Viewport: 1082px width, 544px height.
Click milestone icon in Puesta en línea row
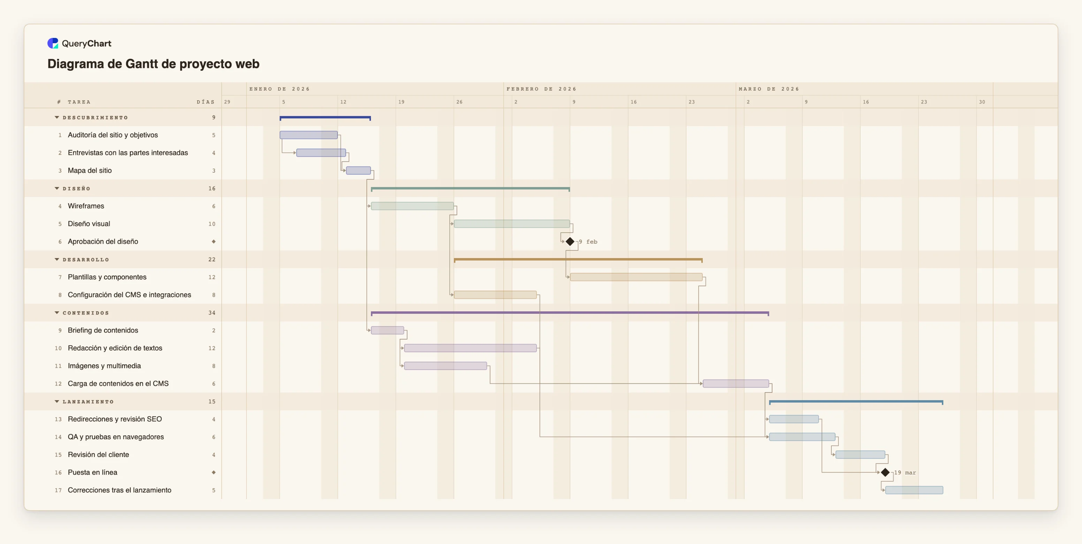[214, 472]
